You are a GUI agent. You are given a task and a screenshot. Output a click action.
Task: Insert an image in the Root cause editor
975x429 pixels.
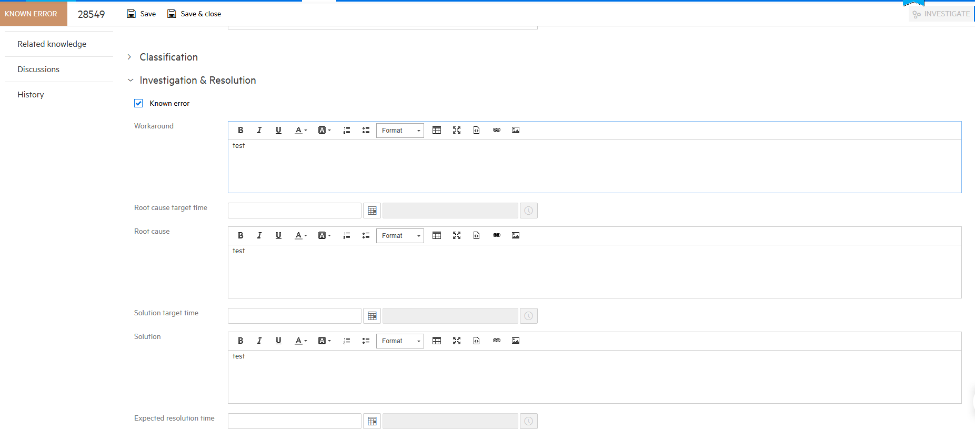pyautogui.click(x=516, y=235)
